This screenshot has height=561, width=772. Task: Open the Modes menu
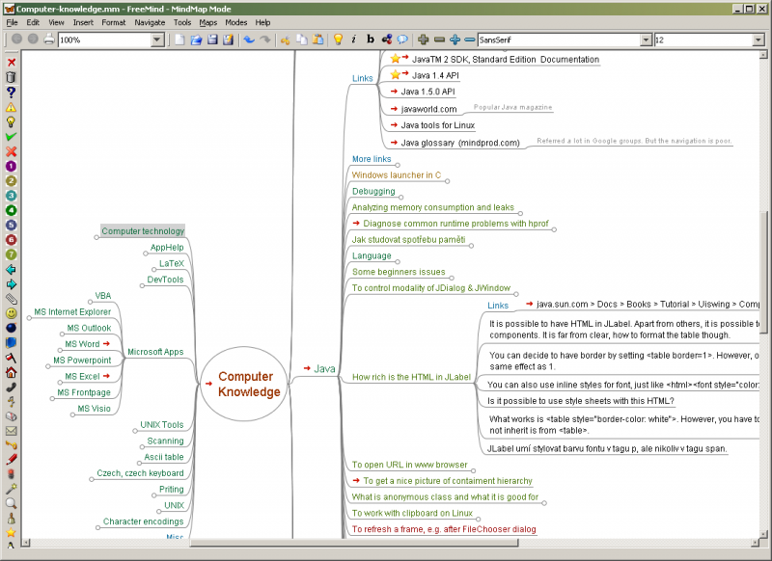tap(235, 22)
